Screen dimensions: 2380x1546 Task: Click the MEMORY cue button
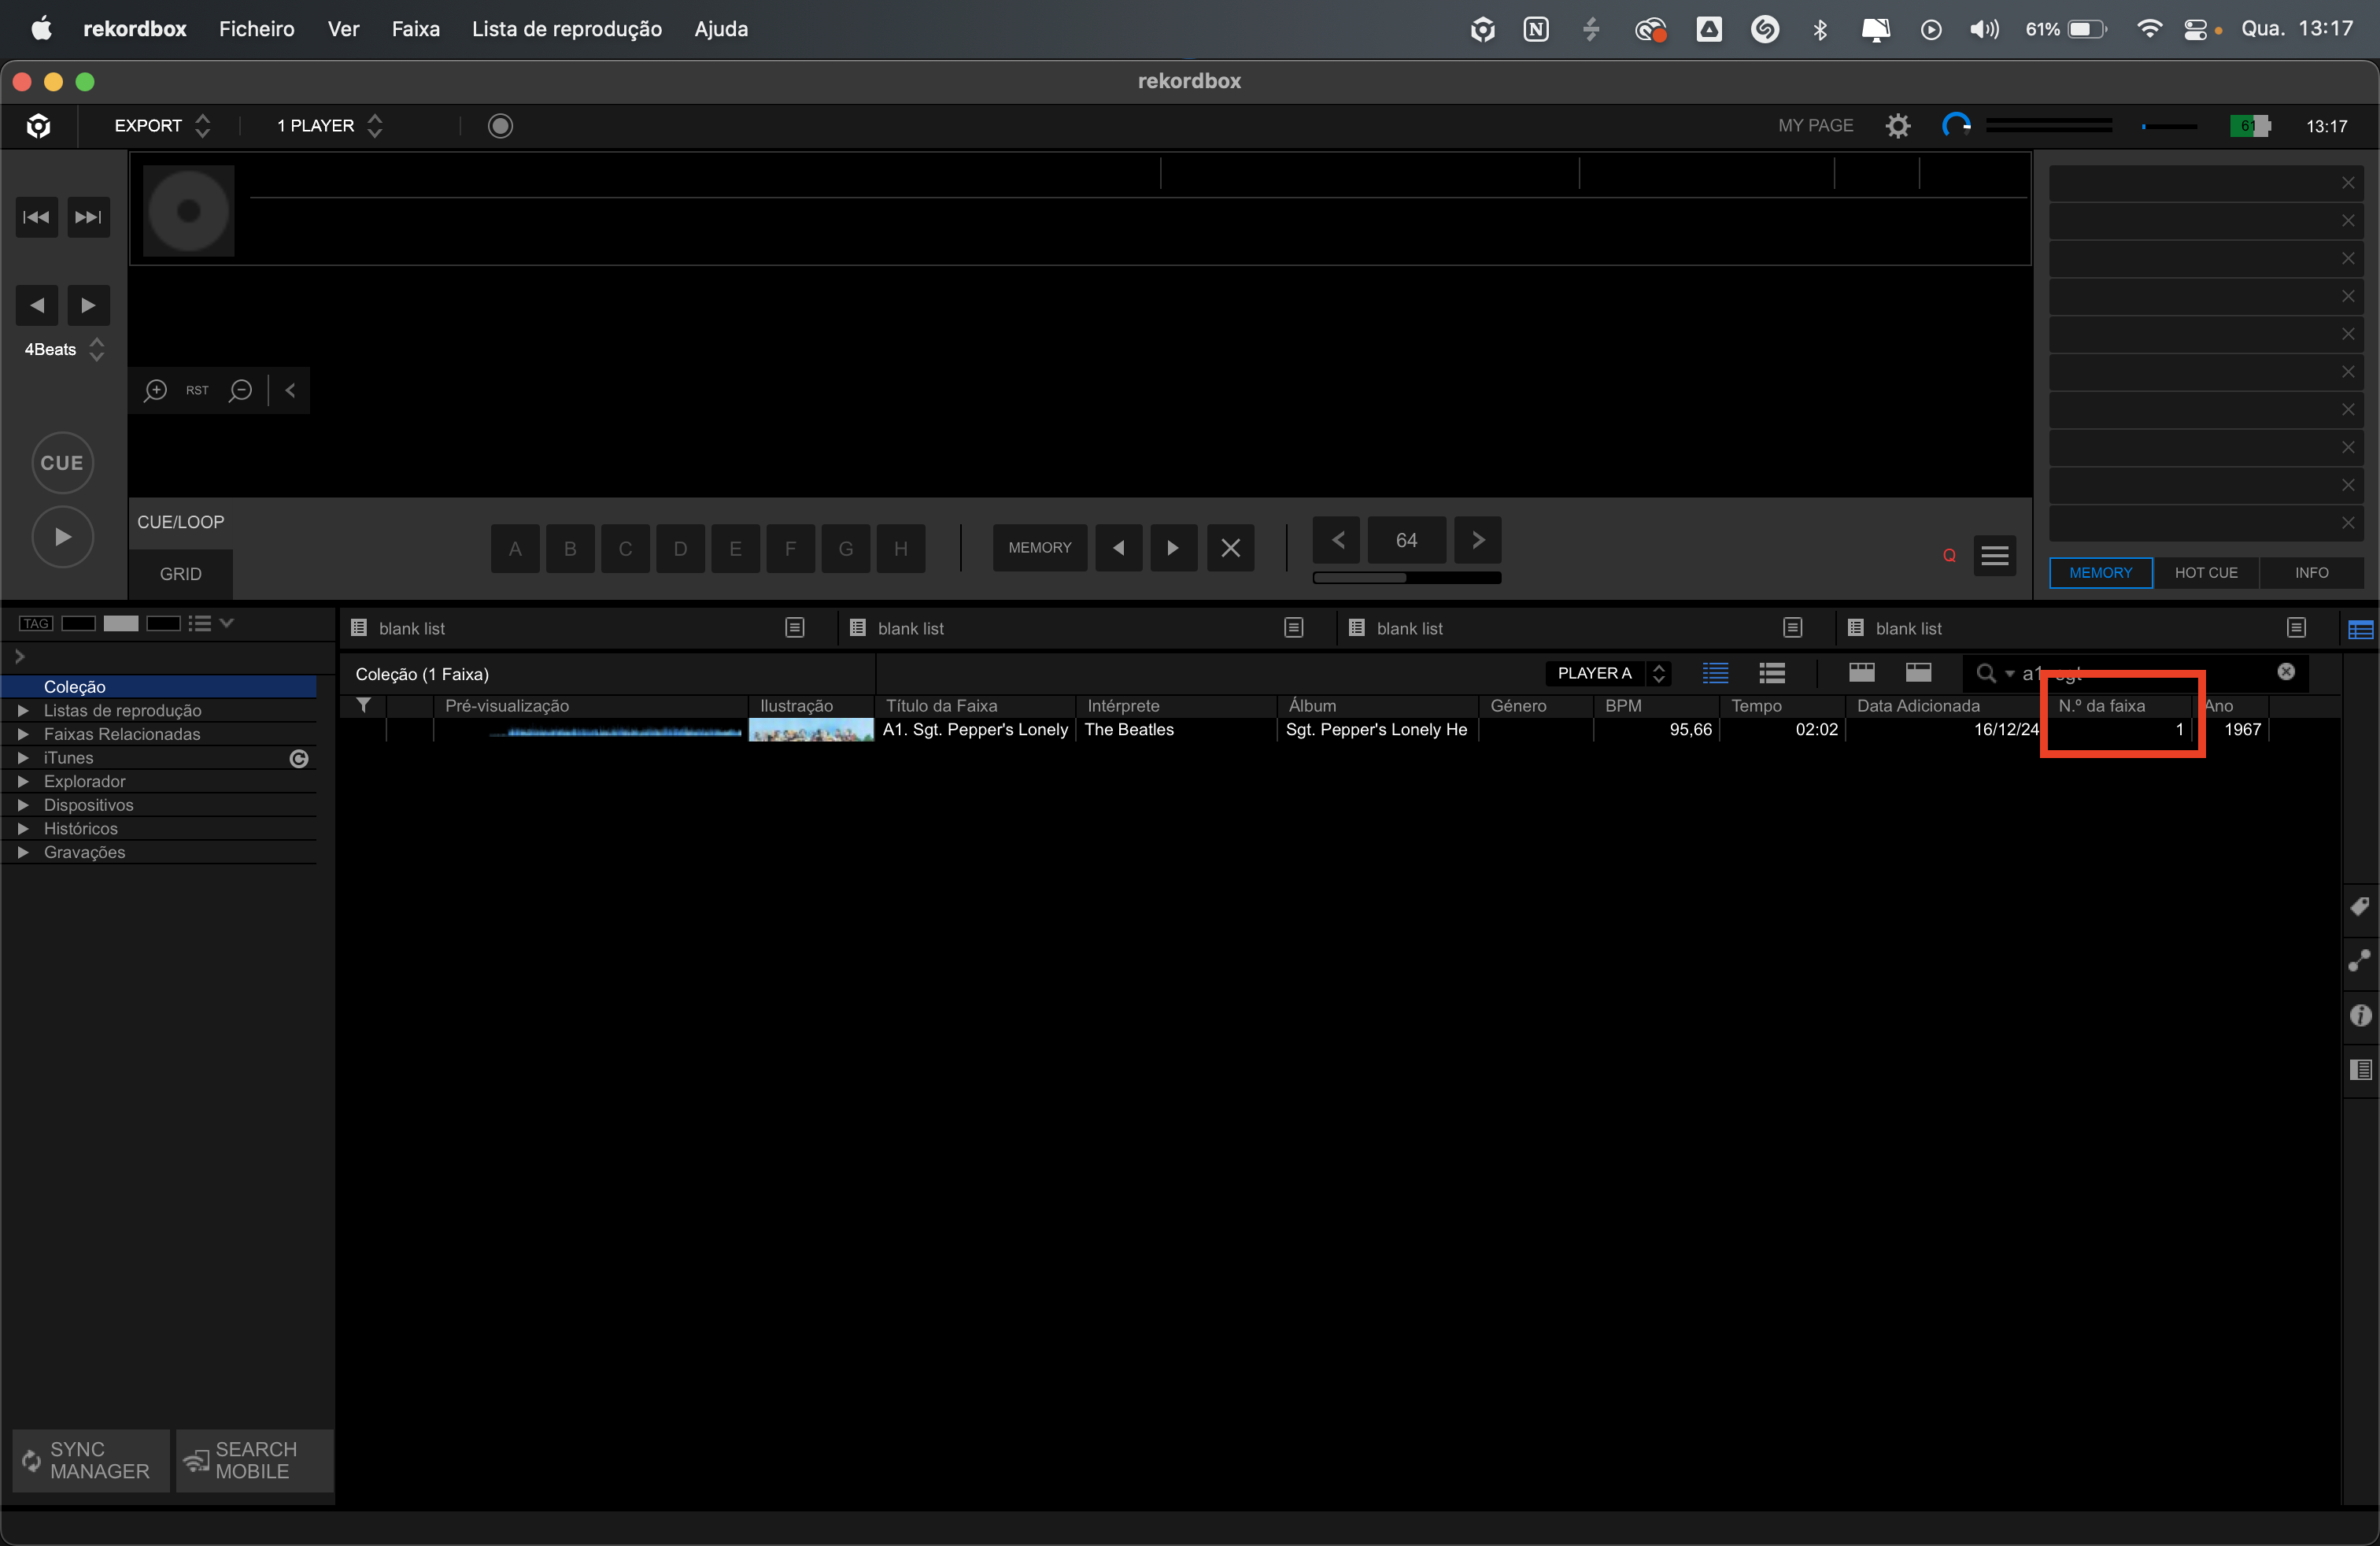pos(1039,548)
